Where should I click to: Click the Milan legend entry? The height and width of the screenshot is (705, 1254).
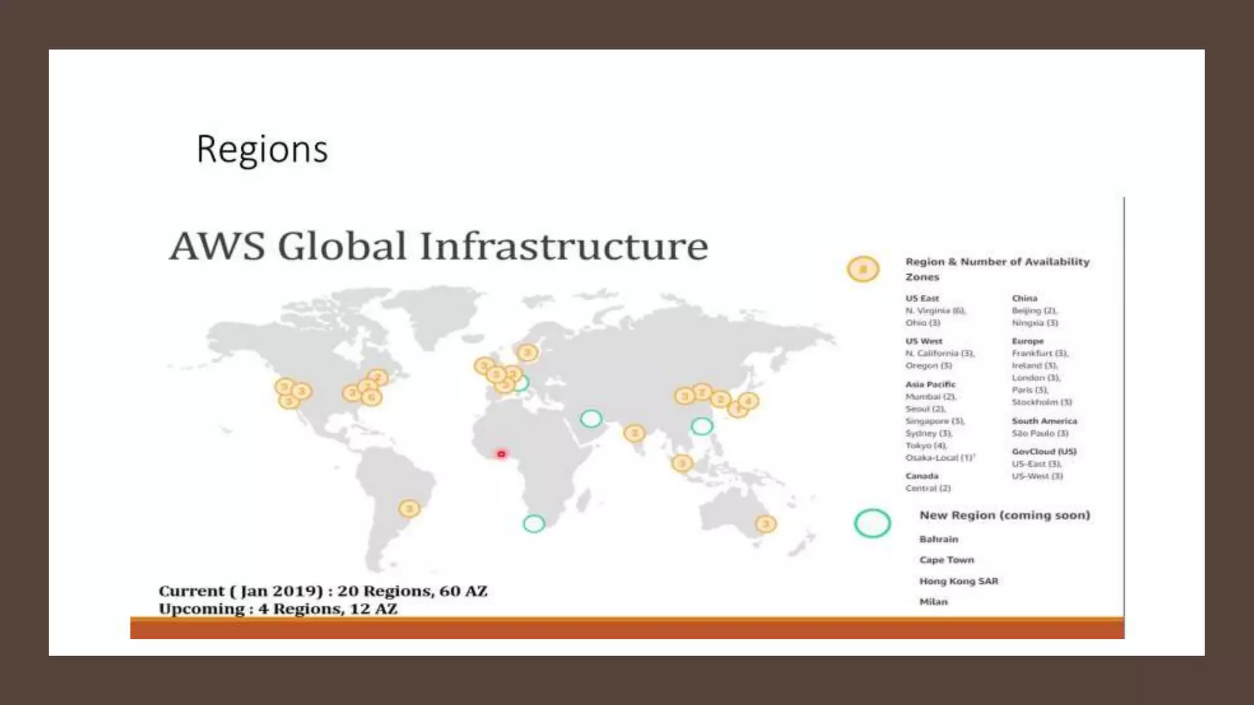point(933,602)
